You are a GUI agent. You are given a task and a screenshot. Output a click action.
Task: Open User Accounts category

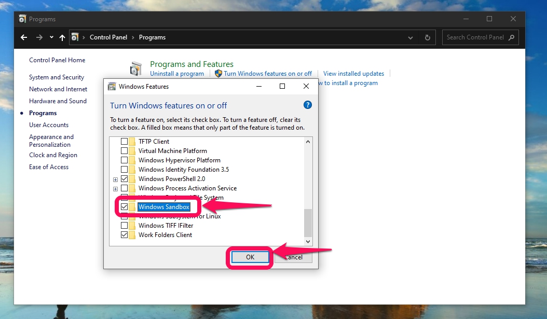48,125
